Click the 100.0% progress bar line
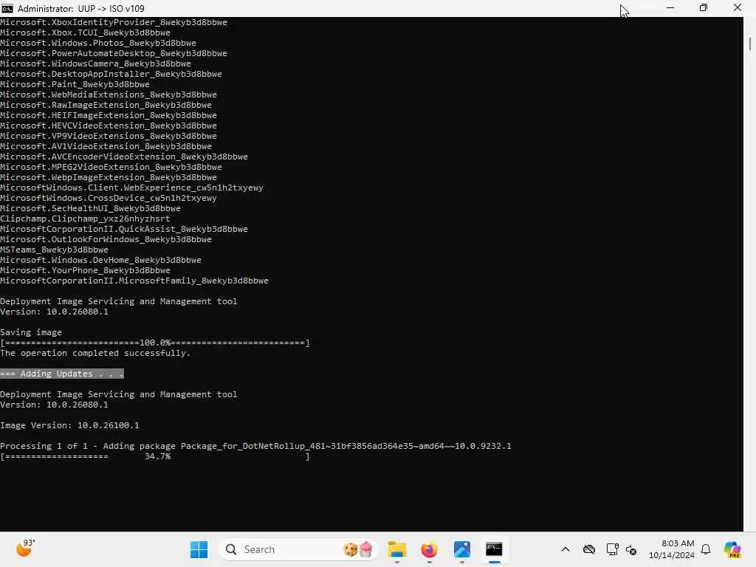The image size is (756, 567). pos(155,343)
